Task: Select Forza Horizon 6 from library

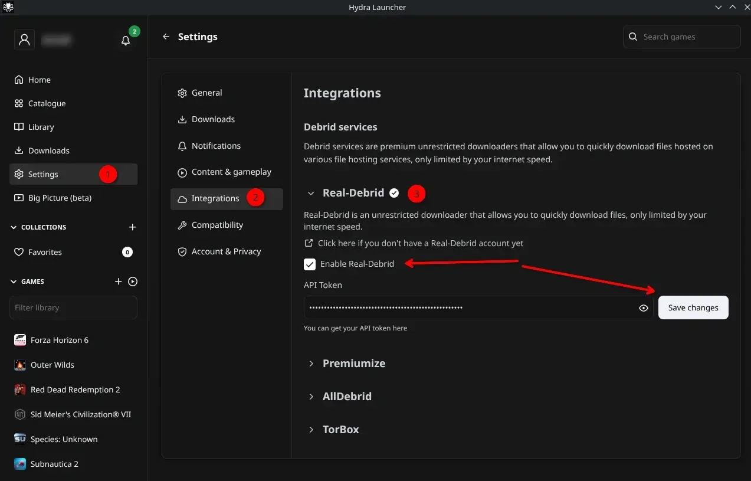Action: click(x=73, y=340)
